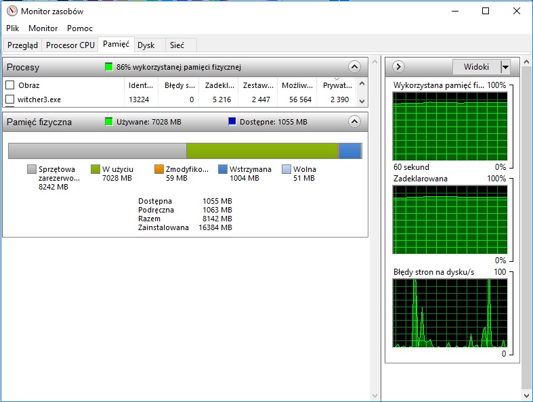
Task: Open the Plik menu
Action: click(x=13, y=28)
